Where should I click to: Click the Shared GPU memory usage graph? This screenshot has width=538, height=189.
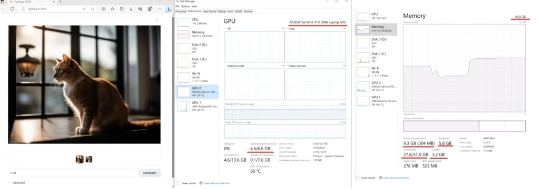(x=285, y=131)
